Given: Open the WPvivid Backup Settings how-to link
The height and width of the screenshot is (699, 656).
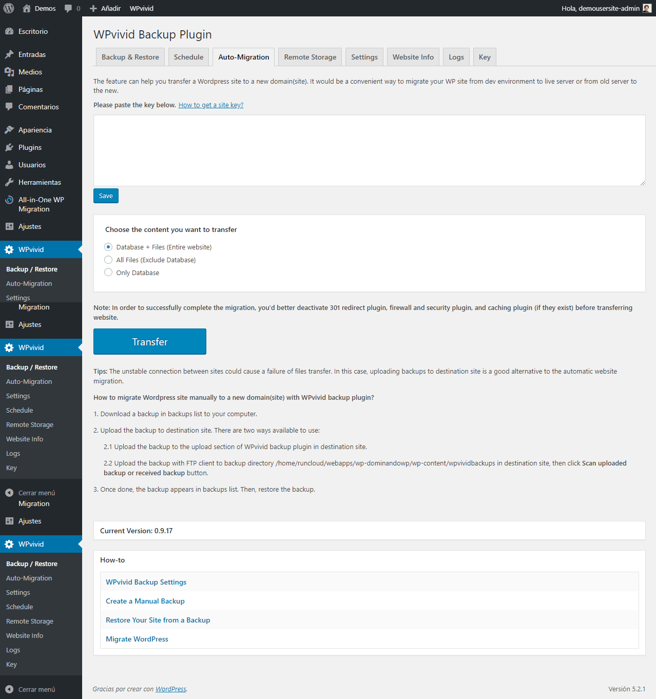Looking at the screenshot, I should click(146, 582).
